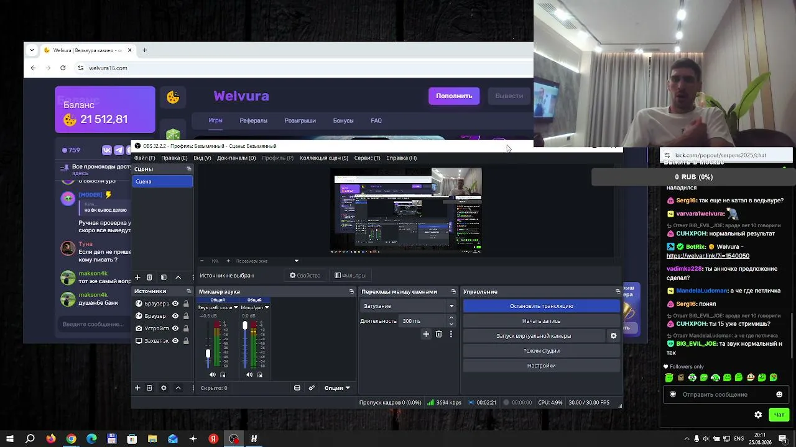Open the Микр/доп channel dropdown
The image size is (796, 447).
[x=267, y=307]
